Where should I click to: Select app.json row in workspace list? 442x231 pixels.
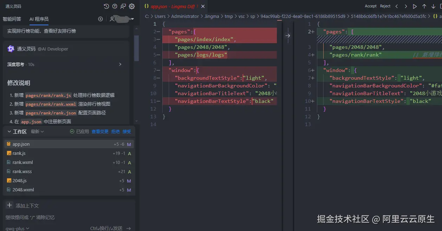(x=69, y=144)
